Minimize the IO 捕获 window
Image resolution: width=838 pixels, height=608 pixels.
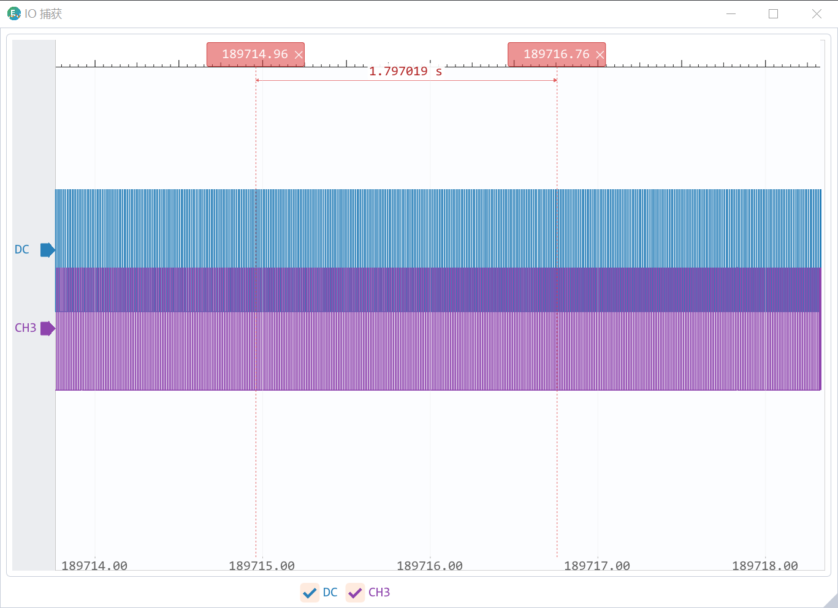point(731,13)
